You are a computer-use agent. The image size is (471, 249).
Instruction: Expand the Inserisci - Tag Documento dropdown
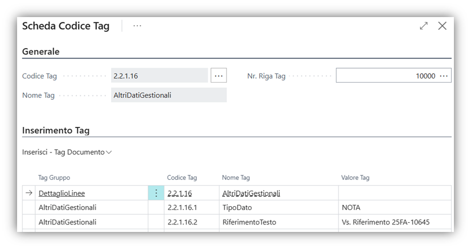tap(67, 152)
